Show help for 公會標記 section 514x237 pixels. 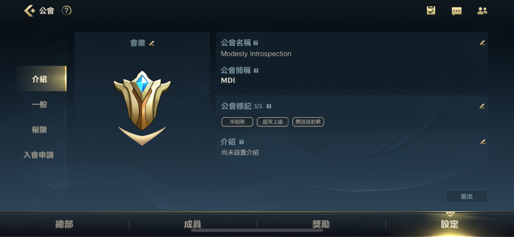coord(269,106)
